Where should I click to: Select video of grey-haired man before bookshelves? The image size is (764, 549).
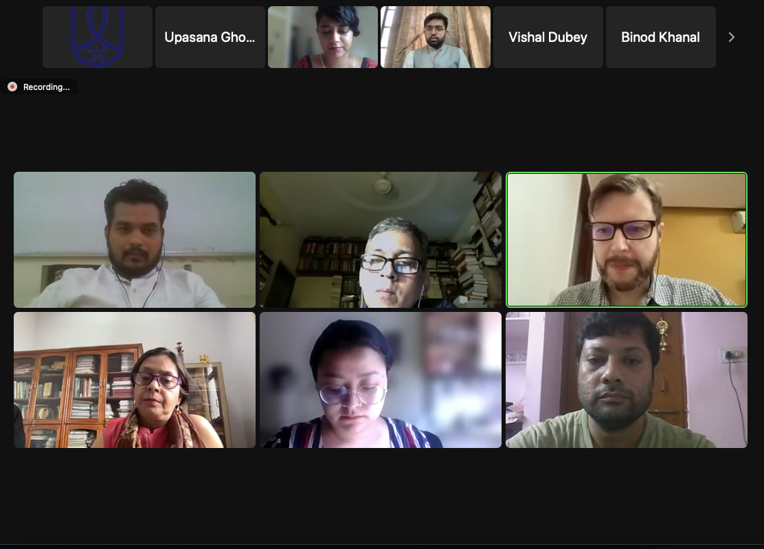[x=381, y=240]
